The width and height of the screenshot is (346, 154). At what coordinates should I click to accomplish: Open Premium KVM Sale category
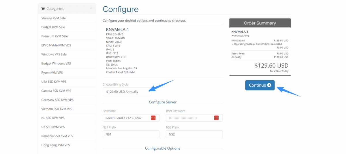click(67, 36)
